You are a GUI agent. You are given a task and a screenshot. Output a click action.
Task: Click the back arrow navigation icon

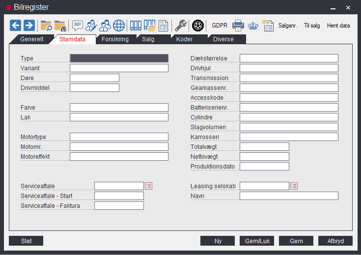pyautogui.click(x=15, y=25)
